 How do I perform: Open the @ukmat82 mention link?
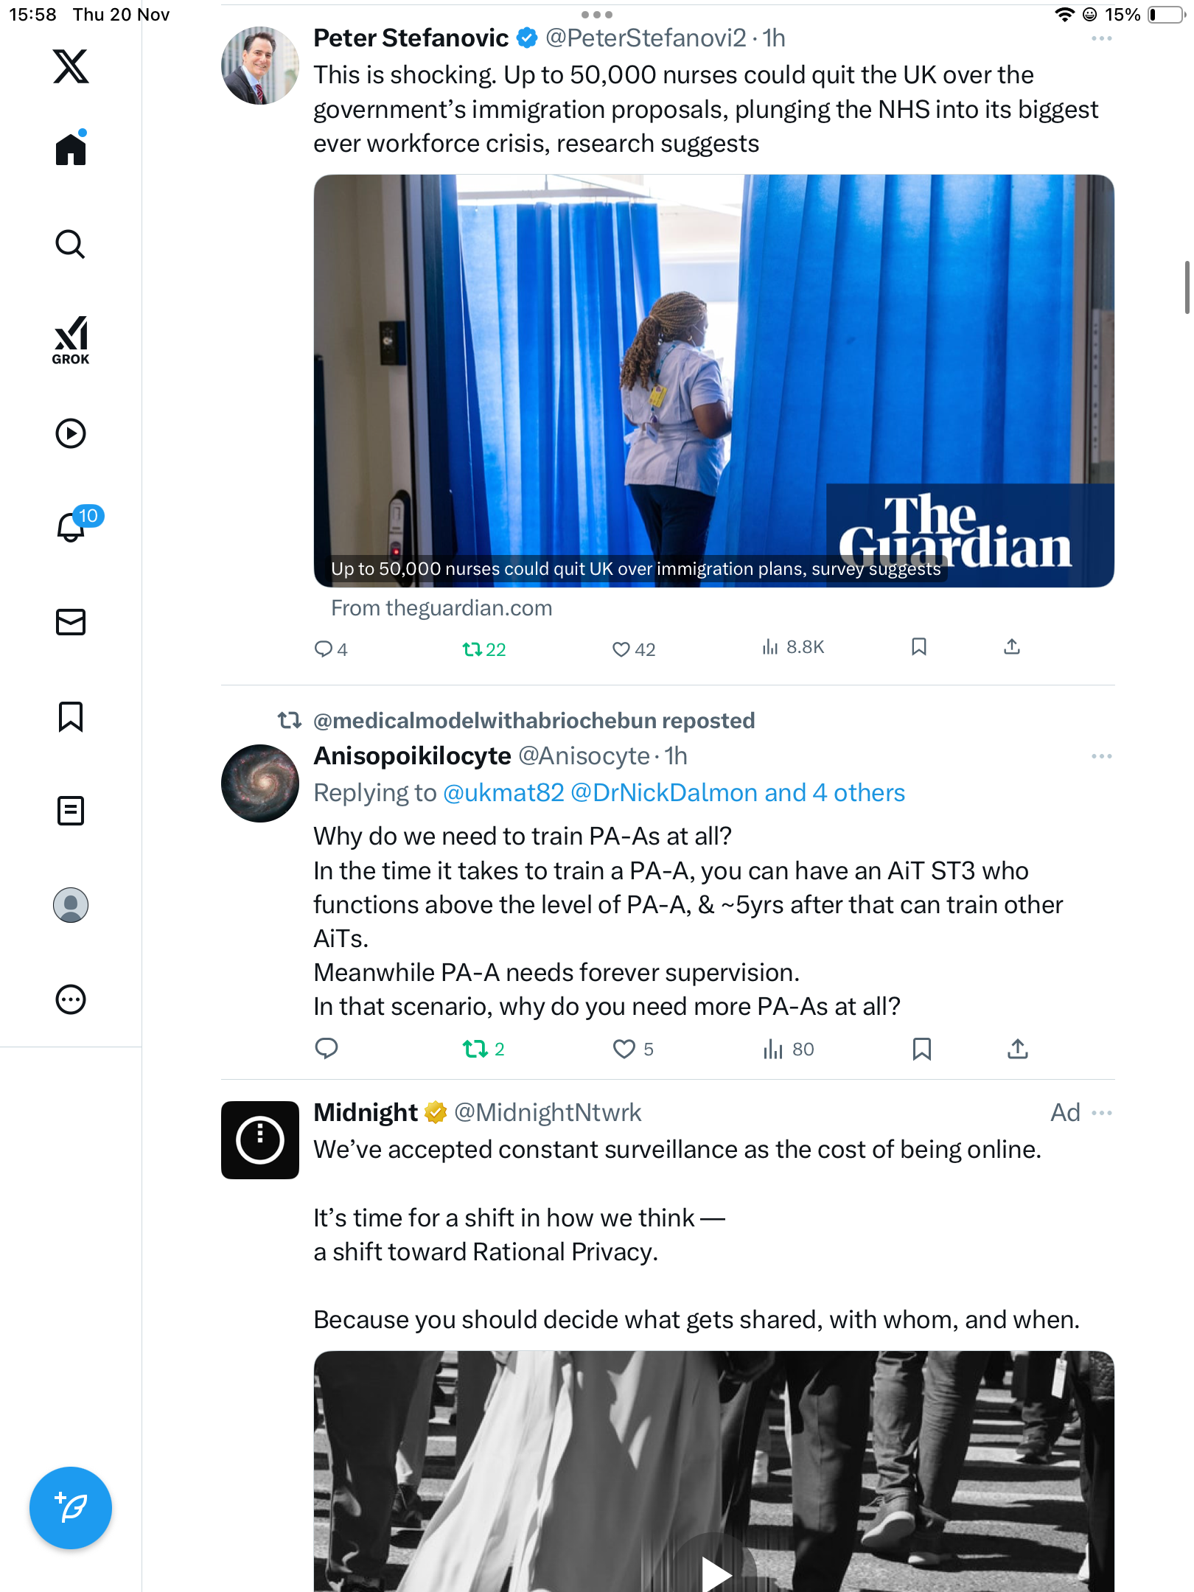coord(503,793)
